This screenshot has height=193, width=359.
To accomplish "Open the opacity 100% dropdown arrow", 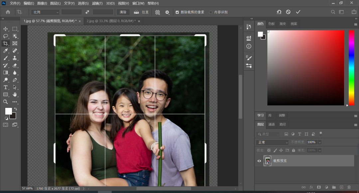I will point(320,142).
